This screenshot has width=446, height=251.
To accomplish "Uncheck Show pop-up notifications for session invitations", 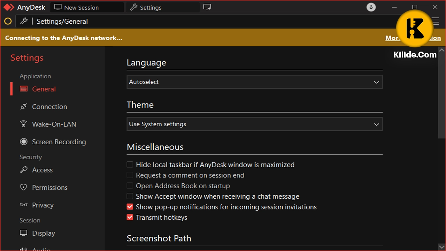I will [130, 207].
